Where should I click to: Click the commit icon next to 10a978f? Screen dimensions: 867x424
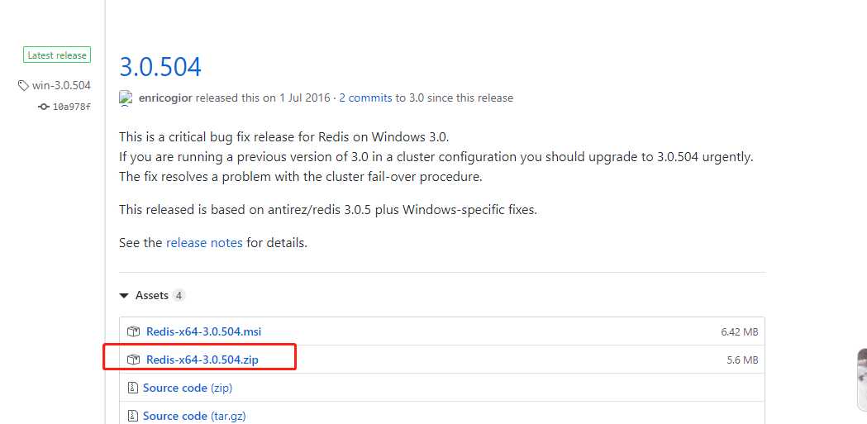coord(44,107)
